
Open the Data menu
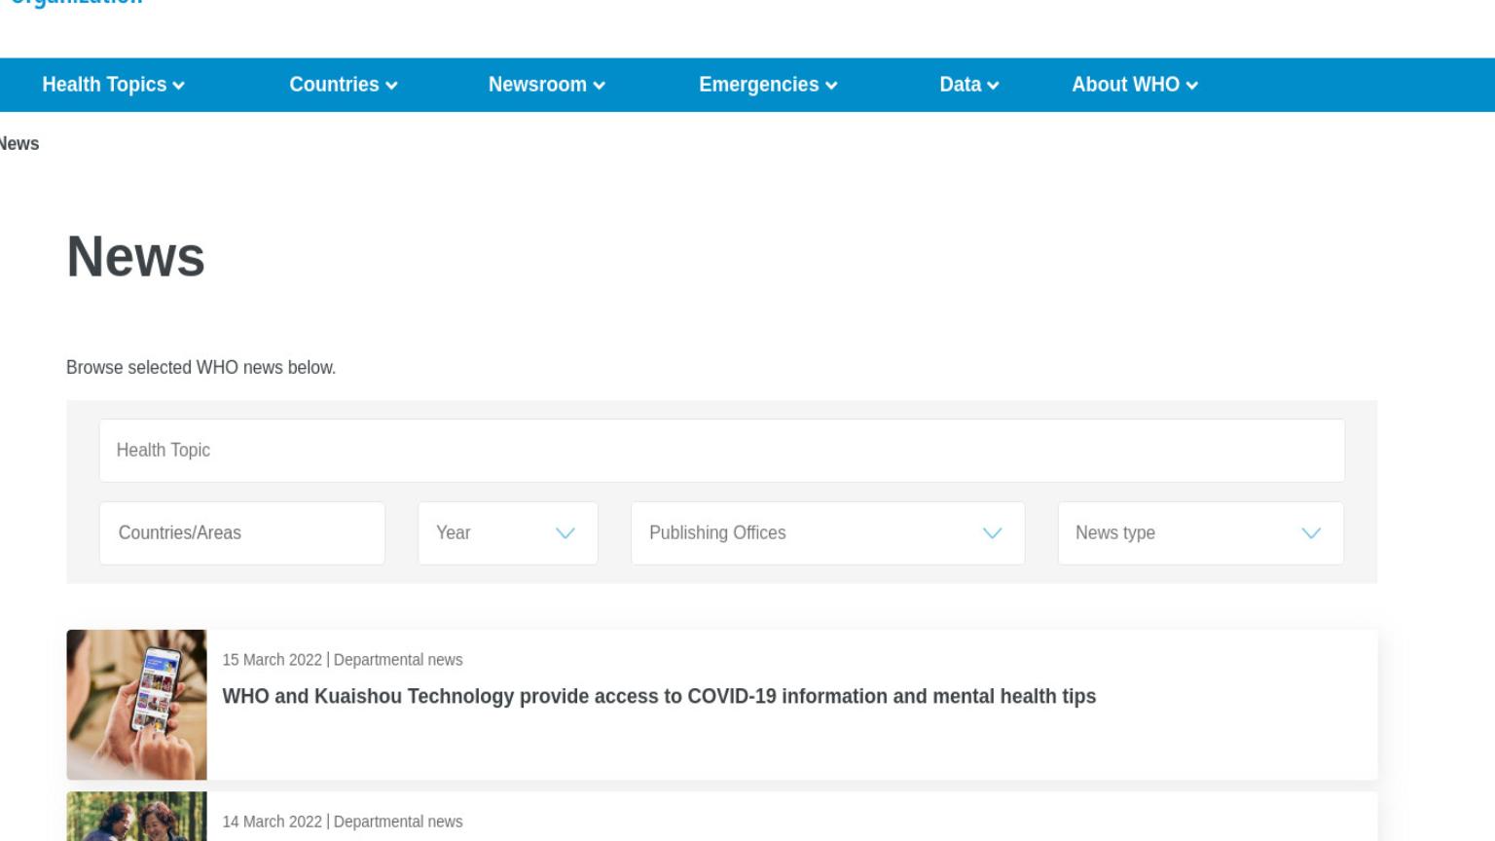tap(968, 85)
